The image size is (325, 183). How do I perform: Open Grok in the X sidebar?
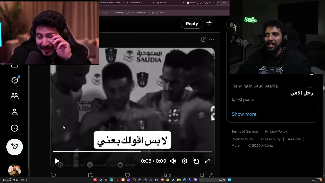coord(15,80)
